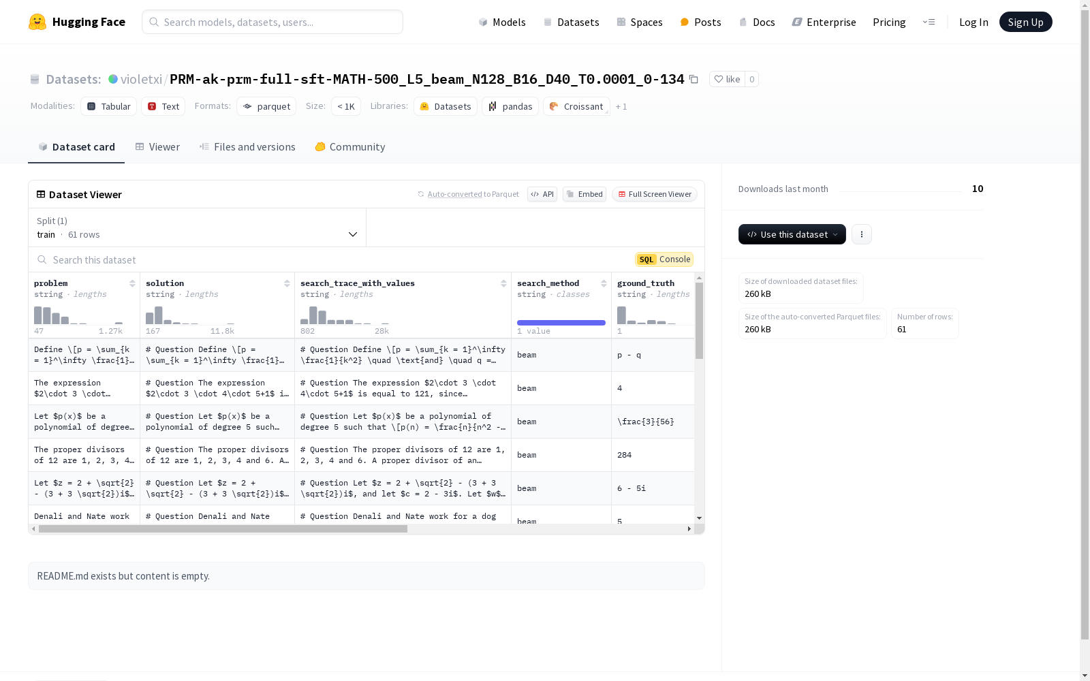1090x681 pixels.
Task: Go to Posts in top navigation
Action: coord(701,22)
